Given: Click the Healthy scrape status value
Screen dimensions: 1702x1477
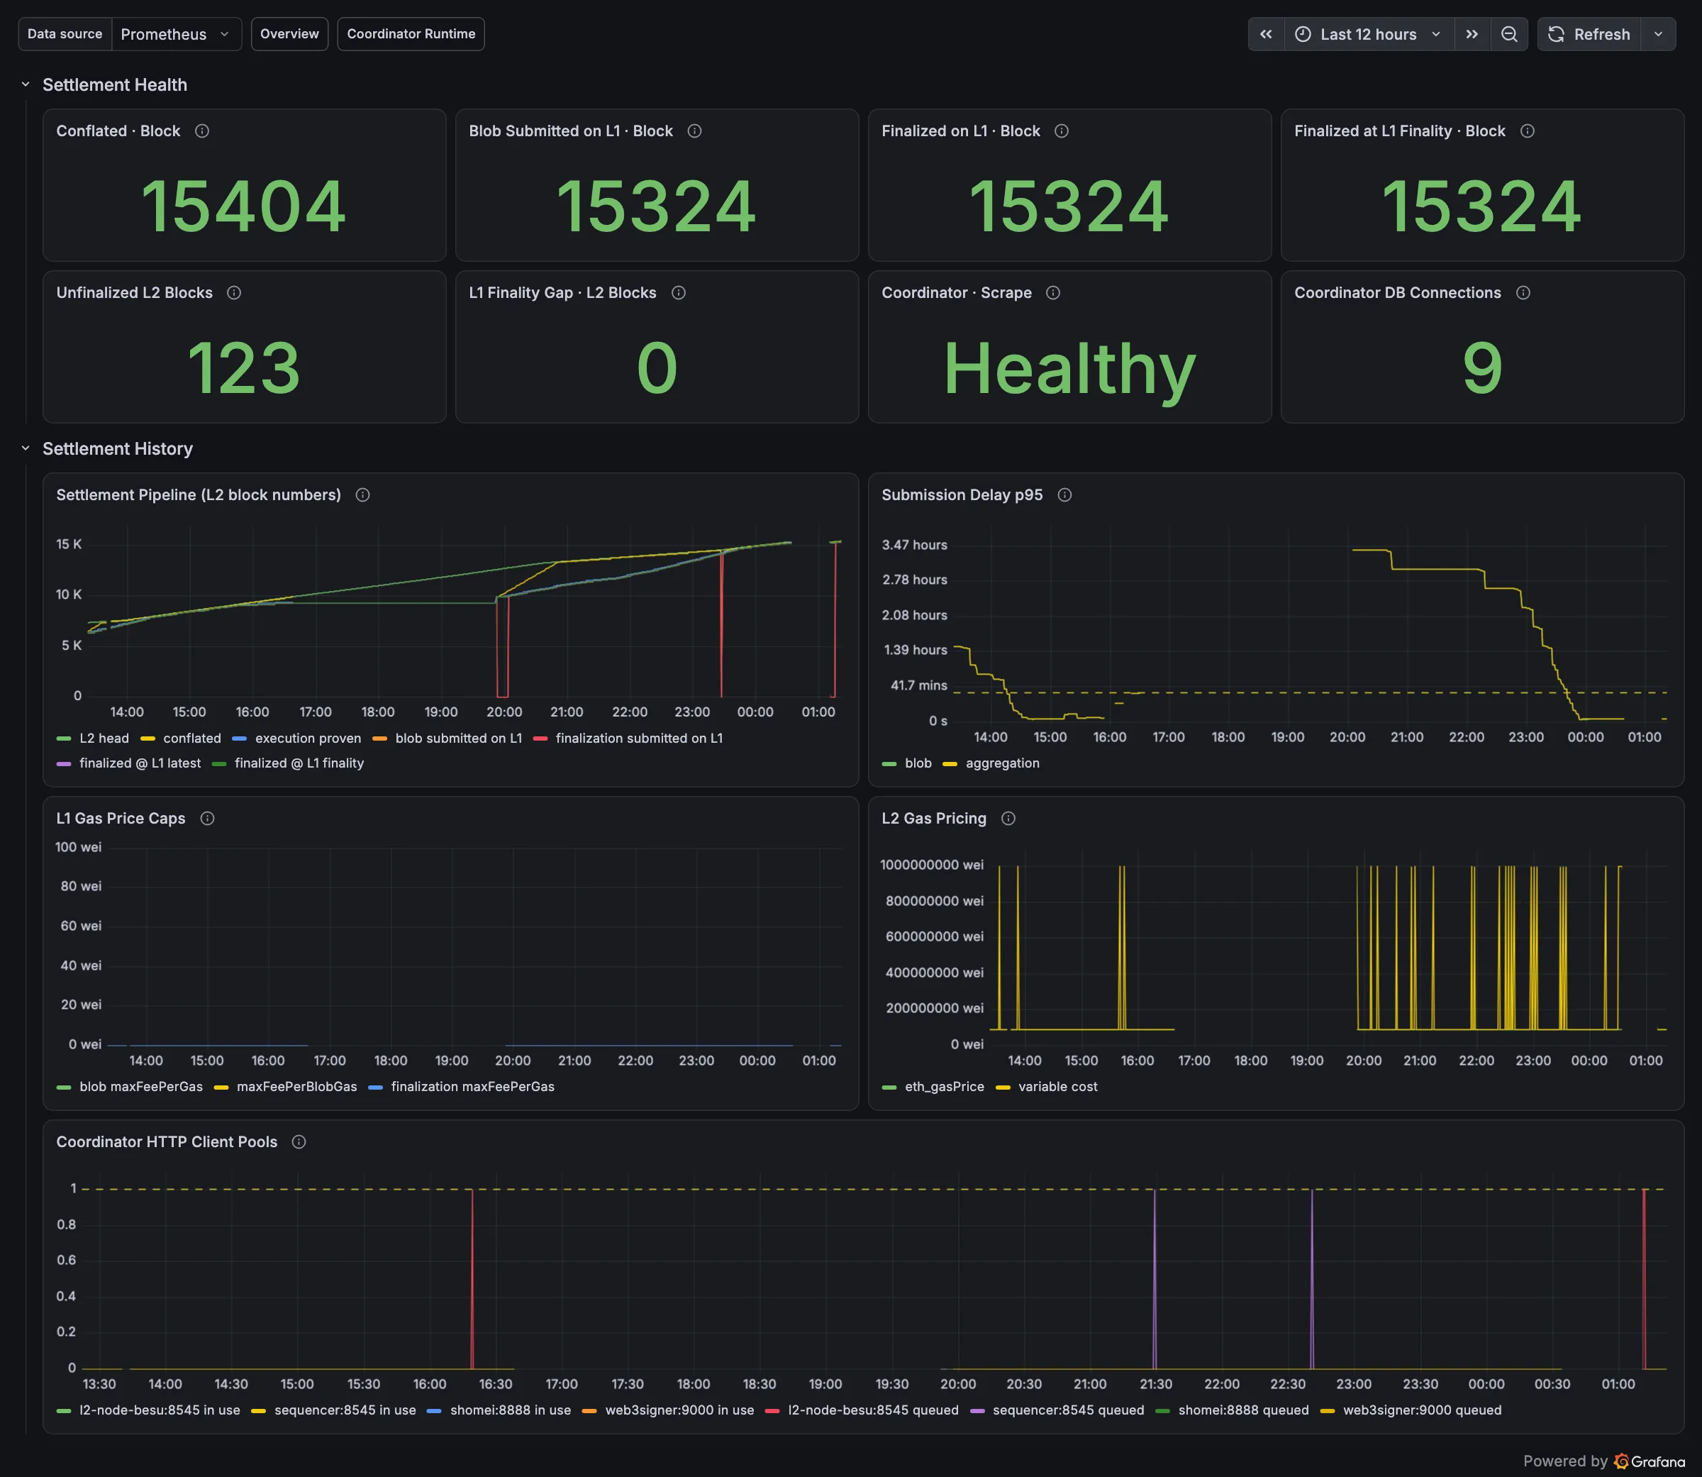Looking at the screenshot, I should point(1069,368).
